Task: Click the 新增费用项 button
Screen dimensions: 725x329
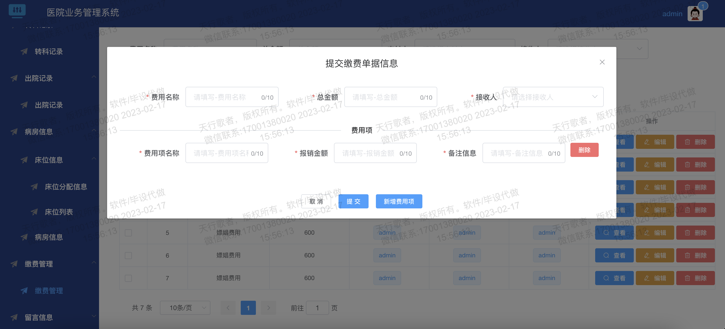Action: (x=399, y=201)
